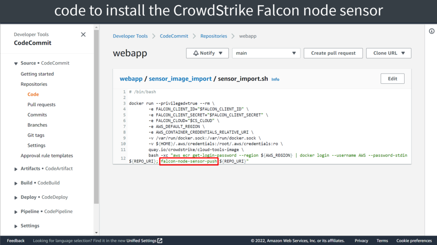
Task: Open Commits in the sidebar
Action: 37,115
